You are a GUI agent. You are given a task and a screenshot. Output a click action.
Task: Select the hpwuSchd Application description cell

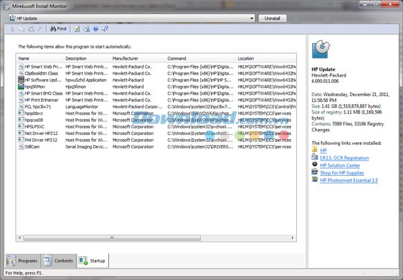86,80
